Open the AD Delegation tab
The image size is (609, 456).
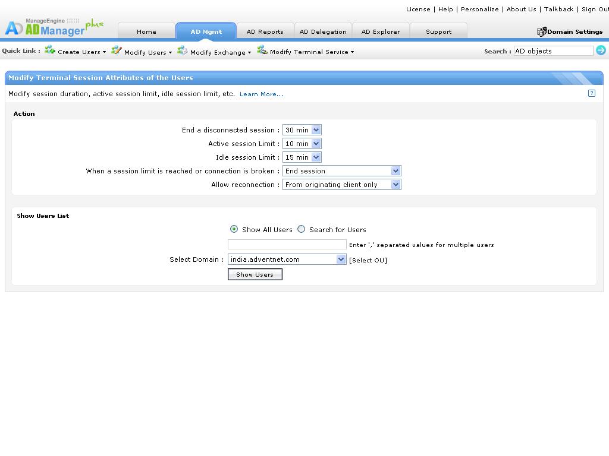(322, 31)
